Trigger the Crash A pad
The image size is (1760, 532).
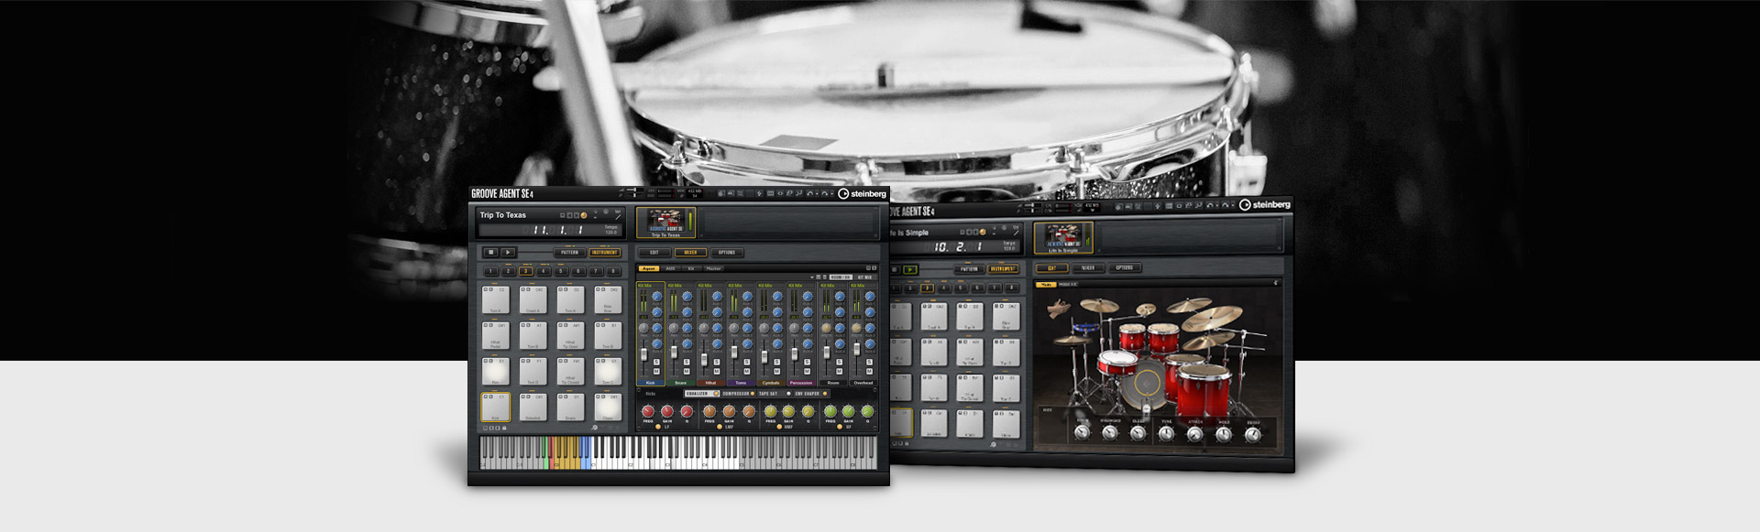point(533,300)
